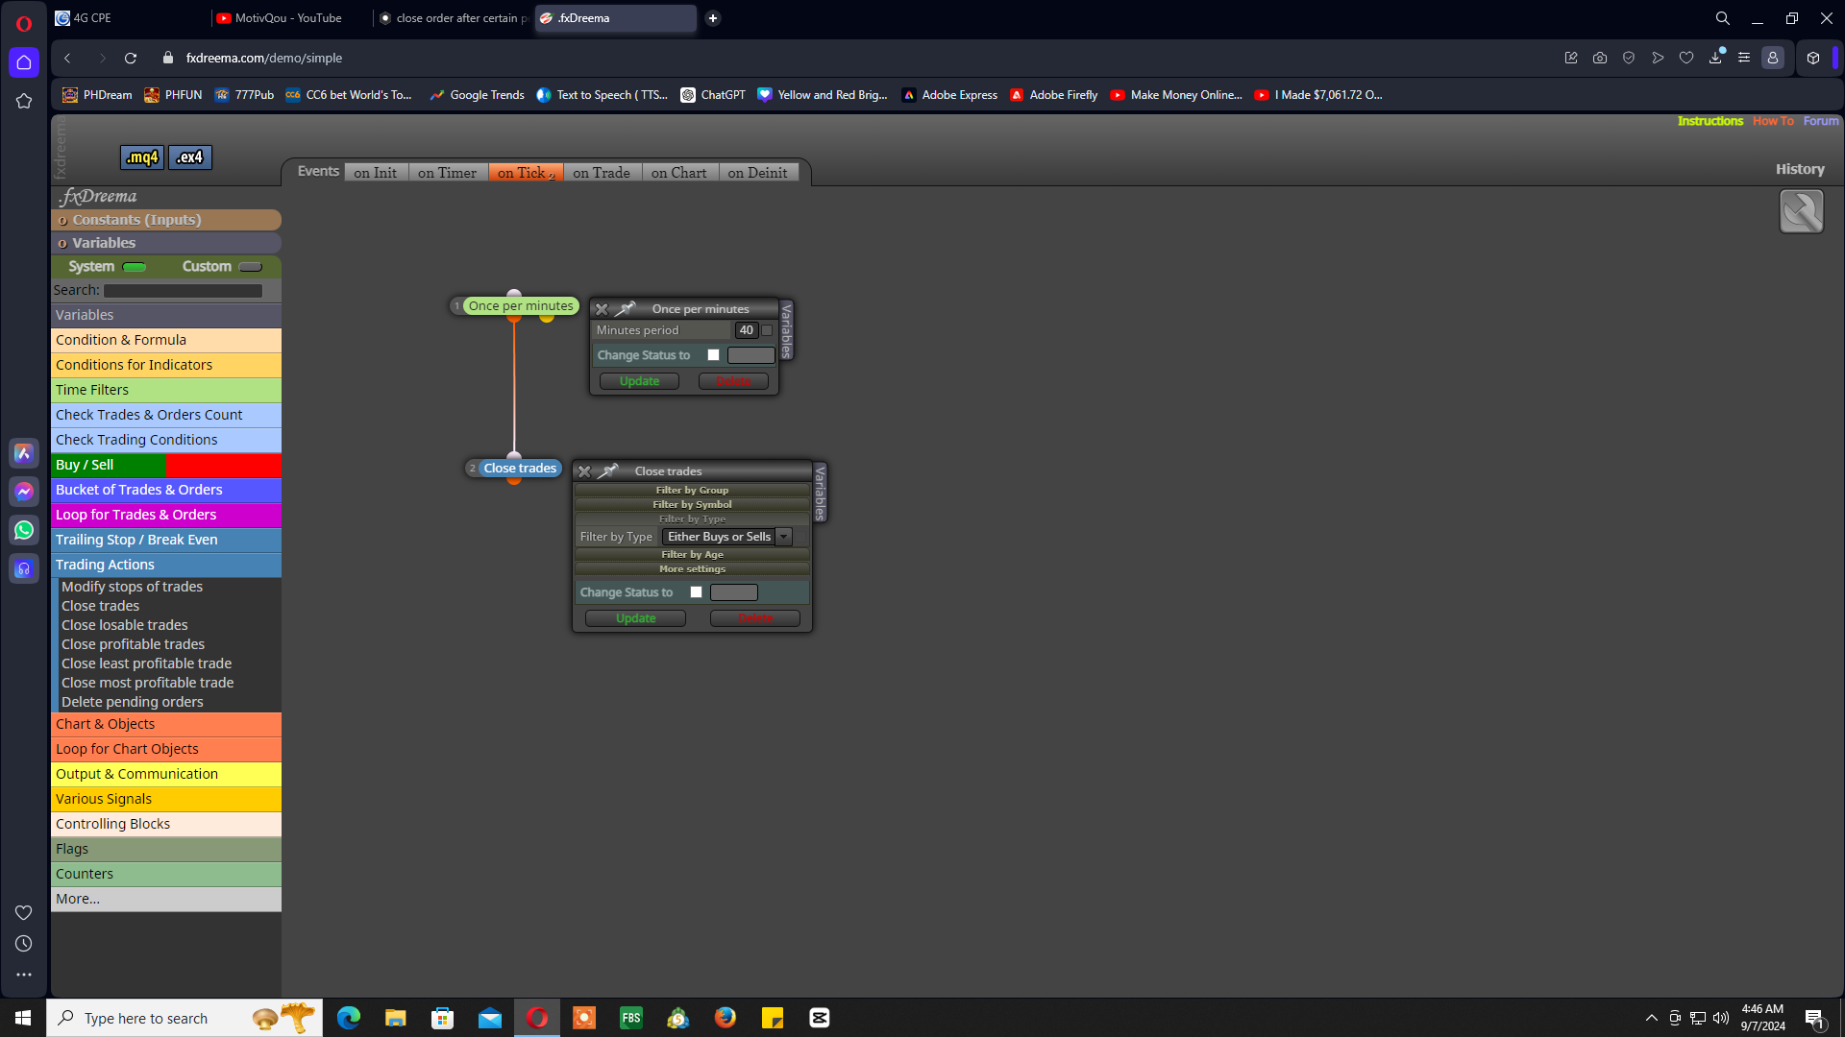
Task: Pin the Once per minutes settings panel
Action: point(626,309)
